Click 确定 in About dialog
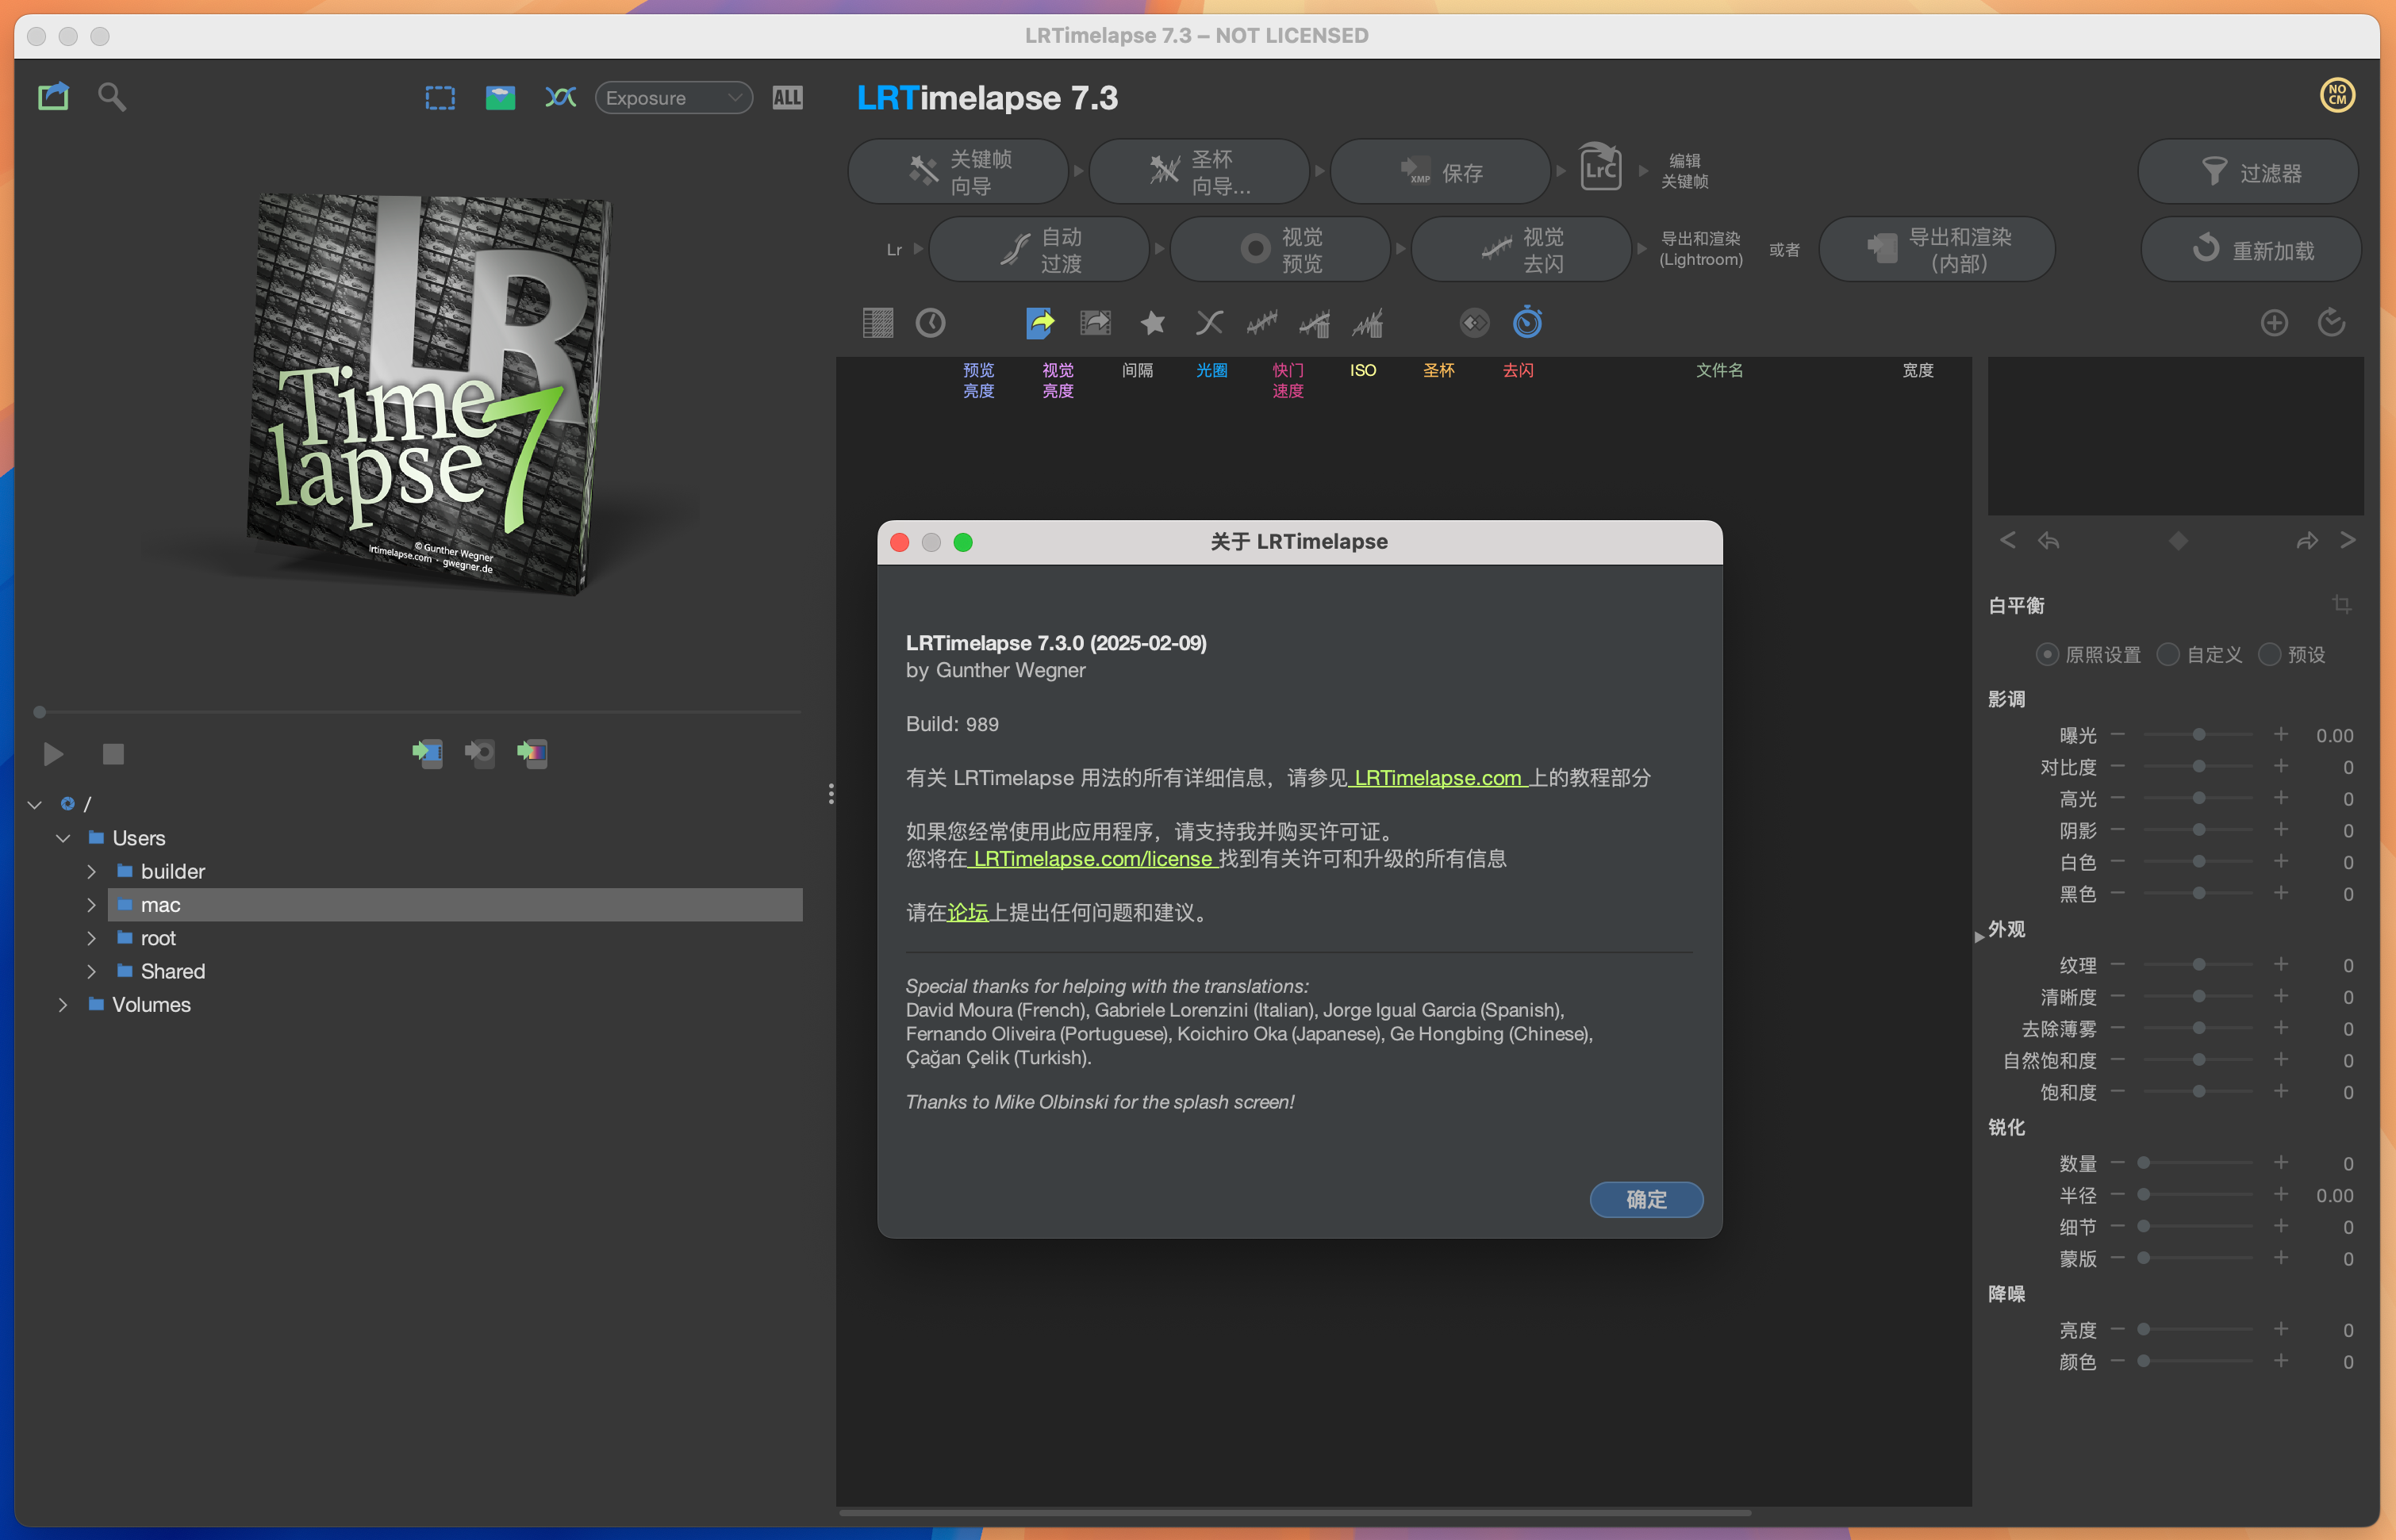2396x1540 pixels. click(x=1645, y=1199)
